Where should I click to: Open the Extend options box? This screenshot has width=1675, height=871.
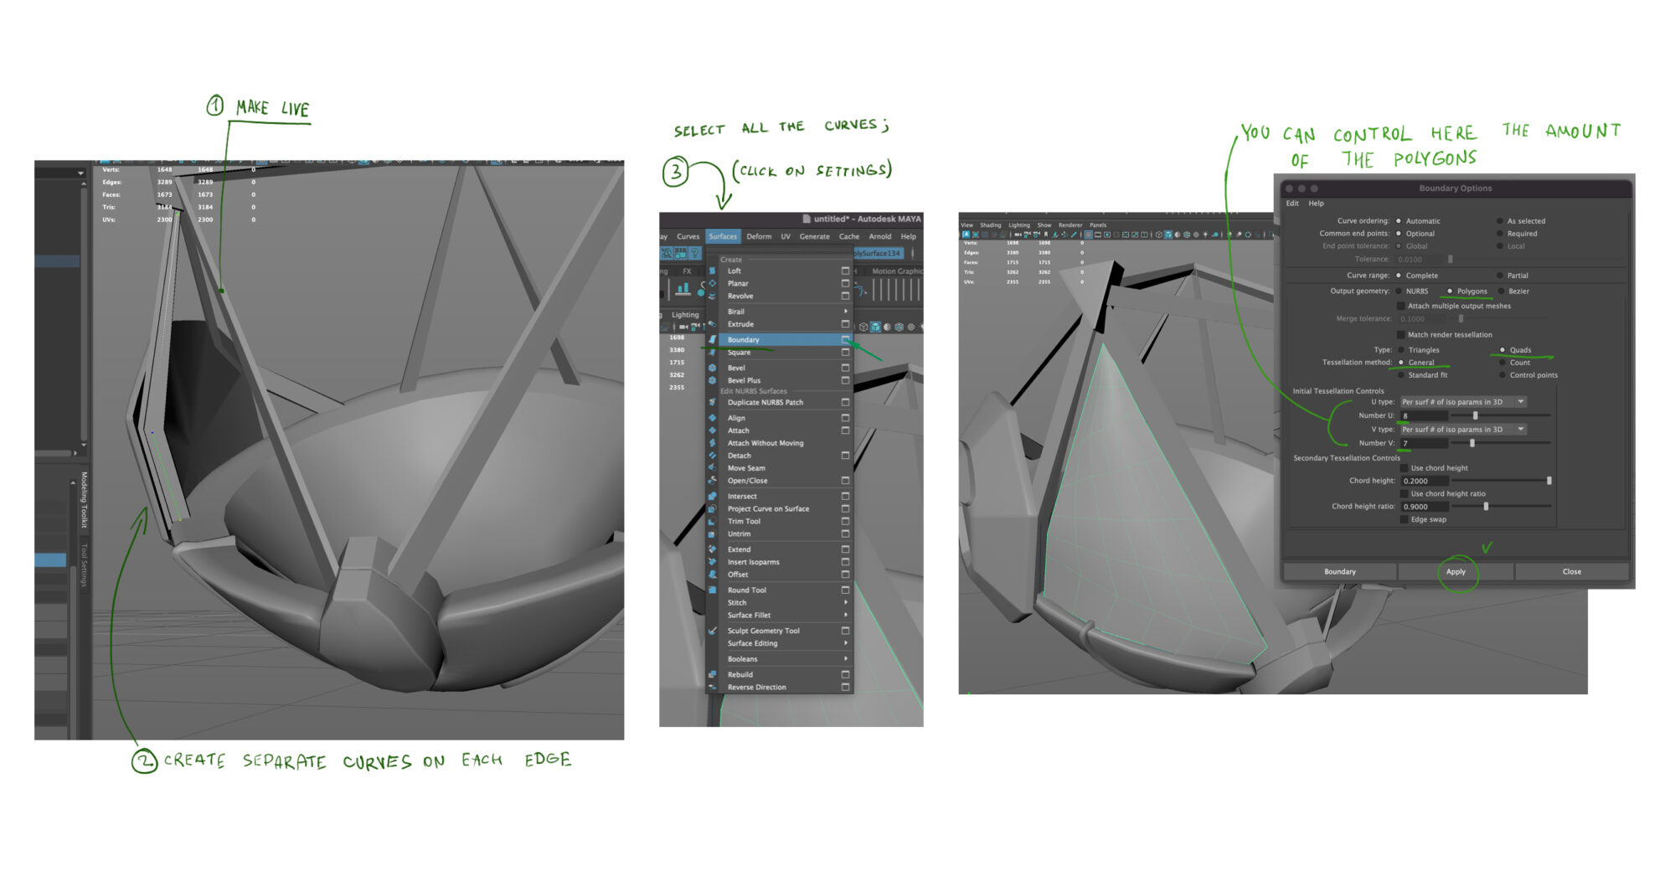(x=845, y=549)
